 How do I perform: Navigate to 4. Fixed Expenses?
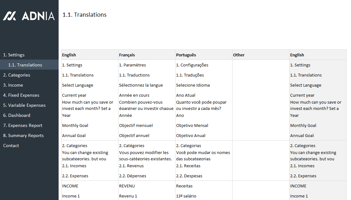tap(21, 95)
